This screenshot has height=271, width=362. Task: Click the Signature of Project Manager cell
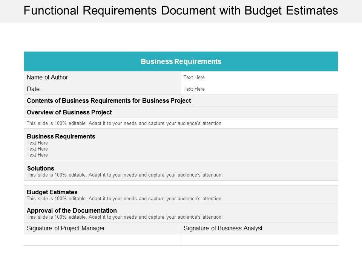66,228
